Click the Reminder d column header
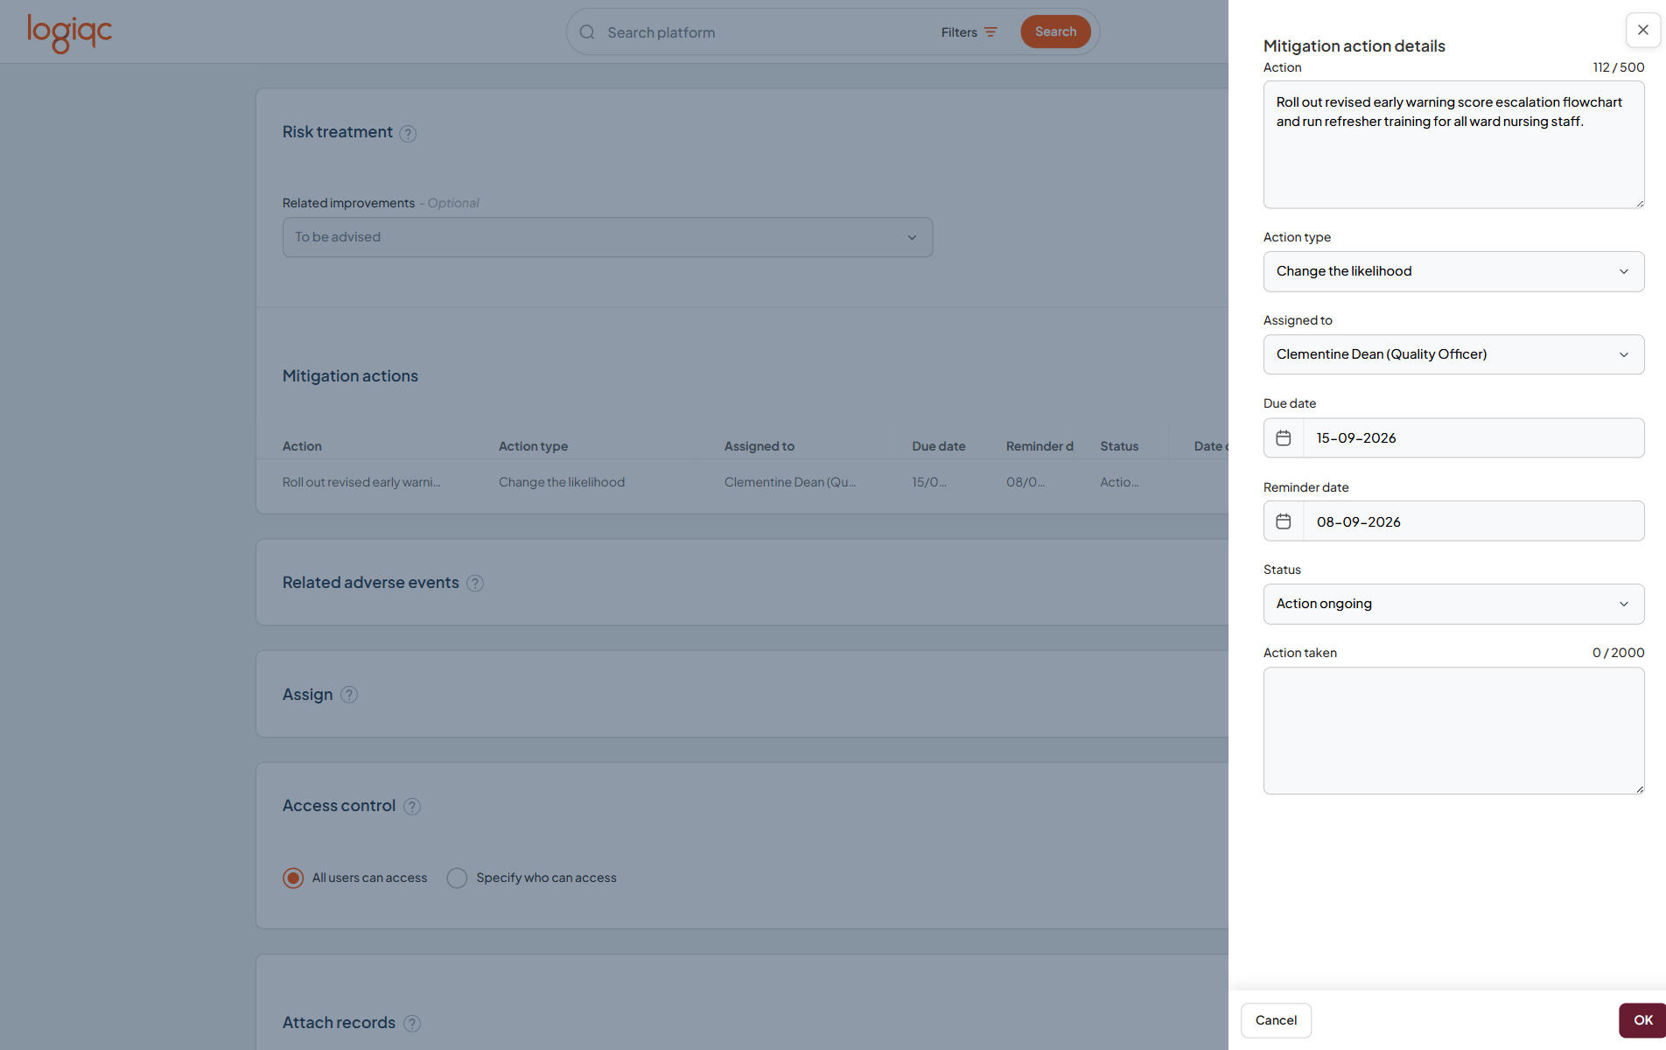Viewport: 1666px width, 1050px height. (1039, 446)
